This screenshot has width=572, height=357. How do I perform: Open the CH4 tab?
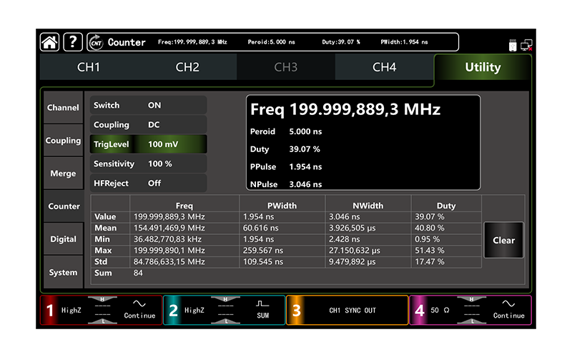384,68
